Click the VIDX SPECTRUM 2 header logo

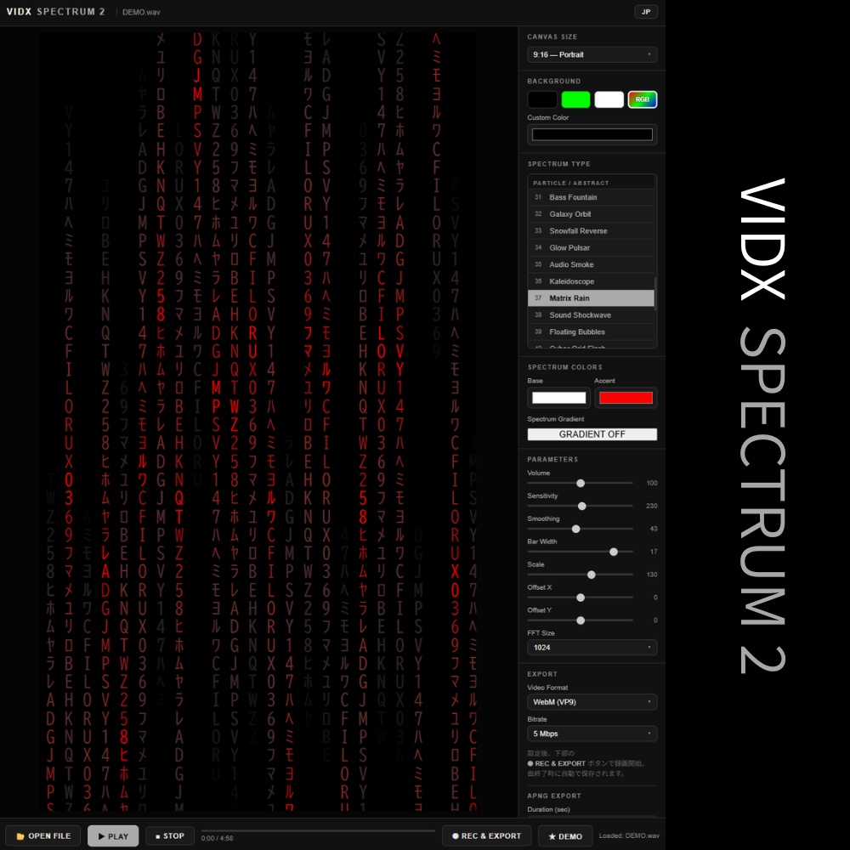point(56,11)
